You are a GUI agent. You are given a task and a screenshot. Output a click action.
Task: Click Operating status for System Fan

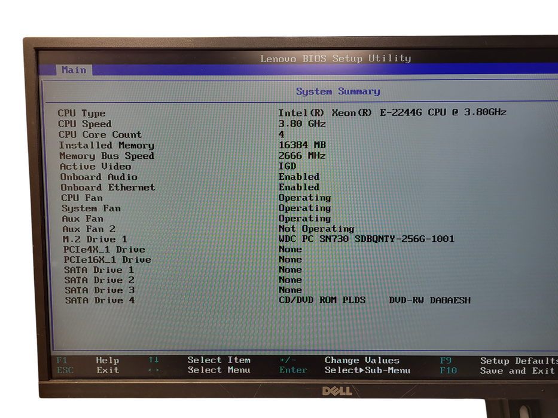click(304, 208)
